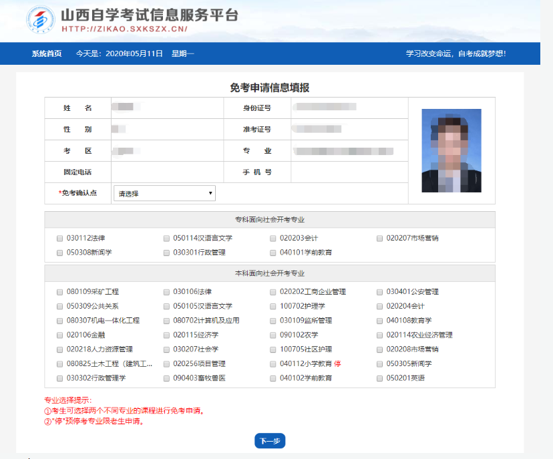
Task: Click the 手机号 field label
Action: point(257,172)
